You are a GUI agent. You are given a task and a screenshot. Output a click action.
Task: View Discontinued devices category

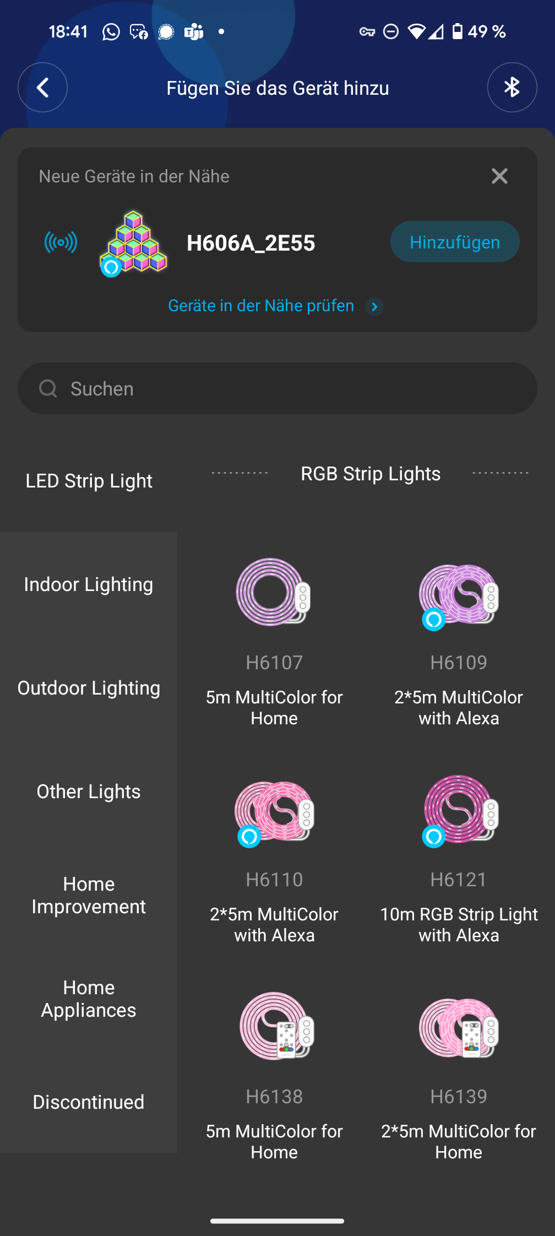[x=89, y=1102]
